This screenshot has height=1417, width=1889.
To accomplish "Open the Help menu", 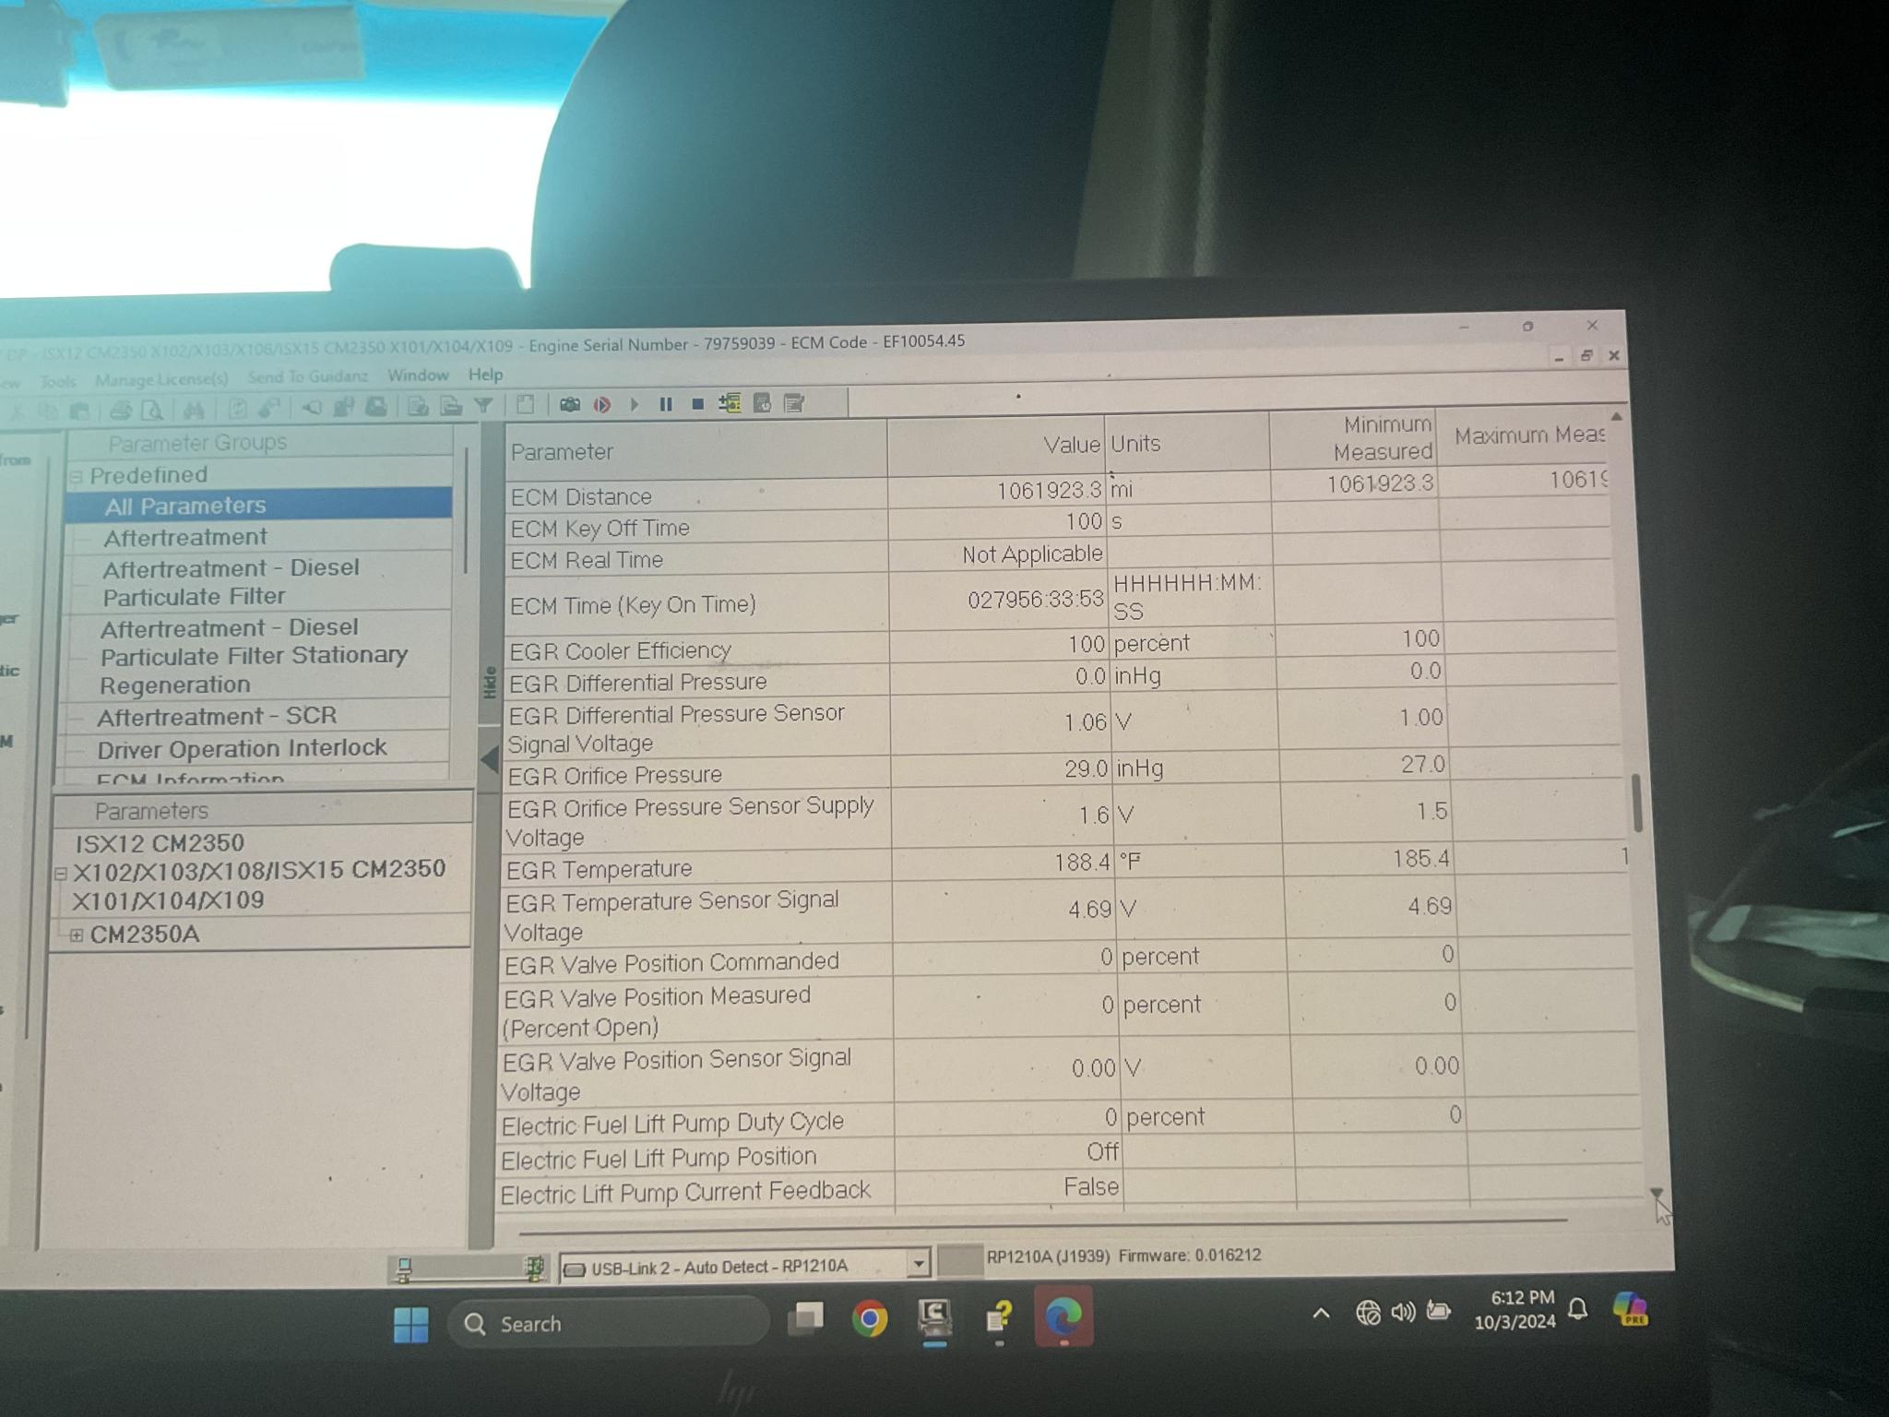I will click(x=485, y=374).
